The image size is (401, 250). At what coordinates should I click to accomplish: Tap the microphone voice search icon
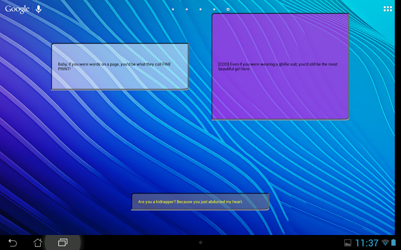(x=39, y=9)
